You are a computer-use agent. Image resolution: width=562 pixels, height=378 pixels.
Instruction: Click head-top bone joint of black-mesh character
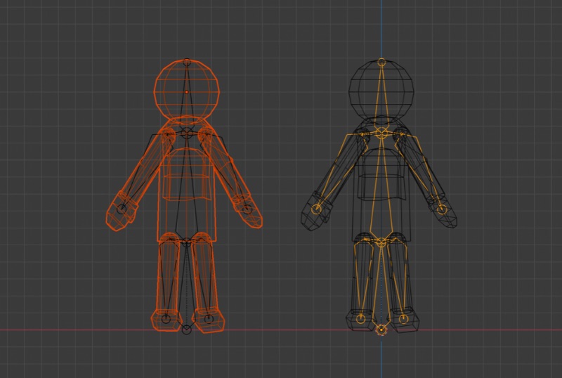pos(381,63)
